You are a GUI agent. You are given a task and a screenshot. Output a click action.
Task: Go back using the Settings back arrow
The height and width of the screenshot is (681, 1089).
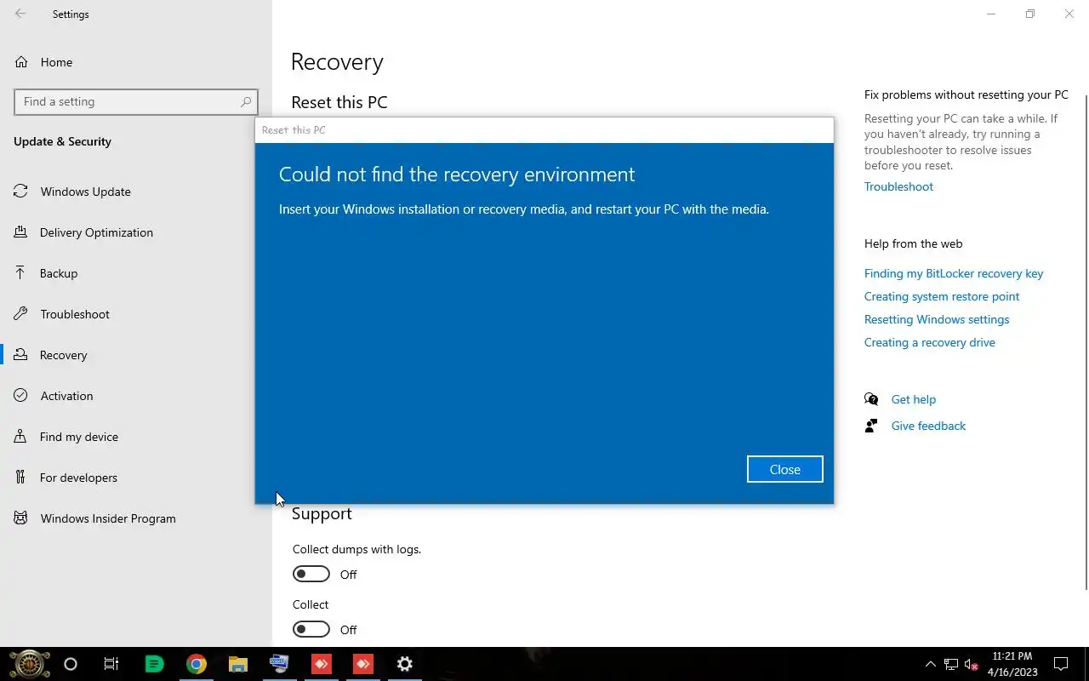(x=20, y=14)
